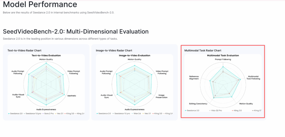This screenshot has width=285, height=137.
Task: Toggle Kling 3.0 legend in Image-to-Video chart
Action: pos(158,114)
